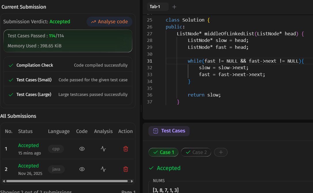
Task: Click the cpp language badge
Action: [x=56, y=149]
